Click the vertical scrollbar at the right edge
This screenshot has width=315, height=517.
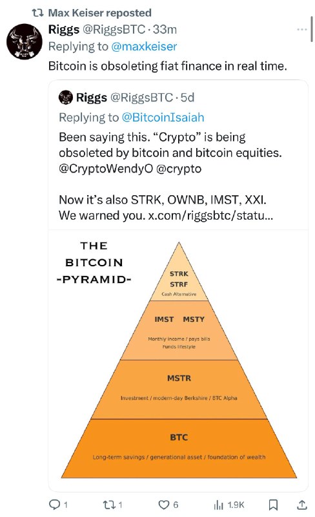(x=311, y=29)
